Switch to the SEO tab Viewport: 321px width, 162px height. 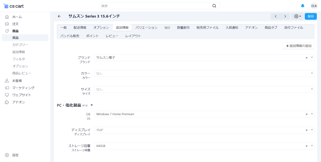[x=167, y=28]
